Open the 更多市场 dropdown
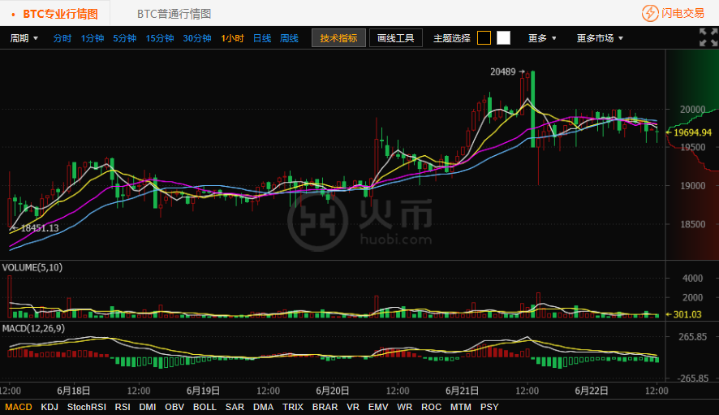This screenshot has height=415, width=719. [600, 38]
